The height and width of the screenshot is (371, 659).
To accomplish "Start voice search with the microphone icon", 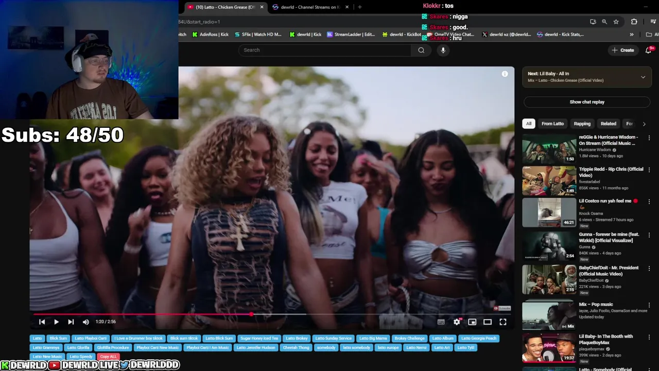I will pyautogui.click(x=443, y=50).
